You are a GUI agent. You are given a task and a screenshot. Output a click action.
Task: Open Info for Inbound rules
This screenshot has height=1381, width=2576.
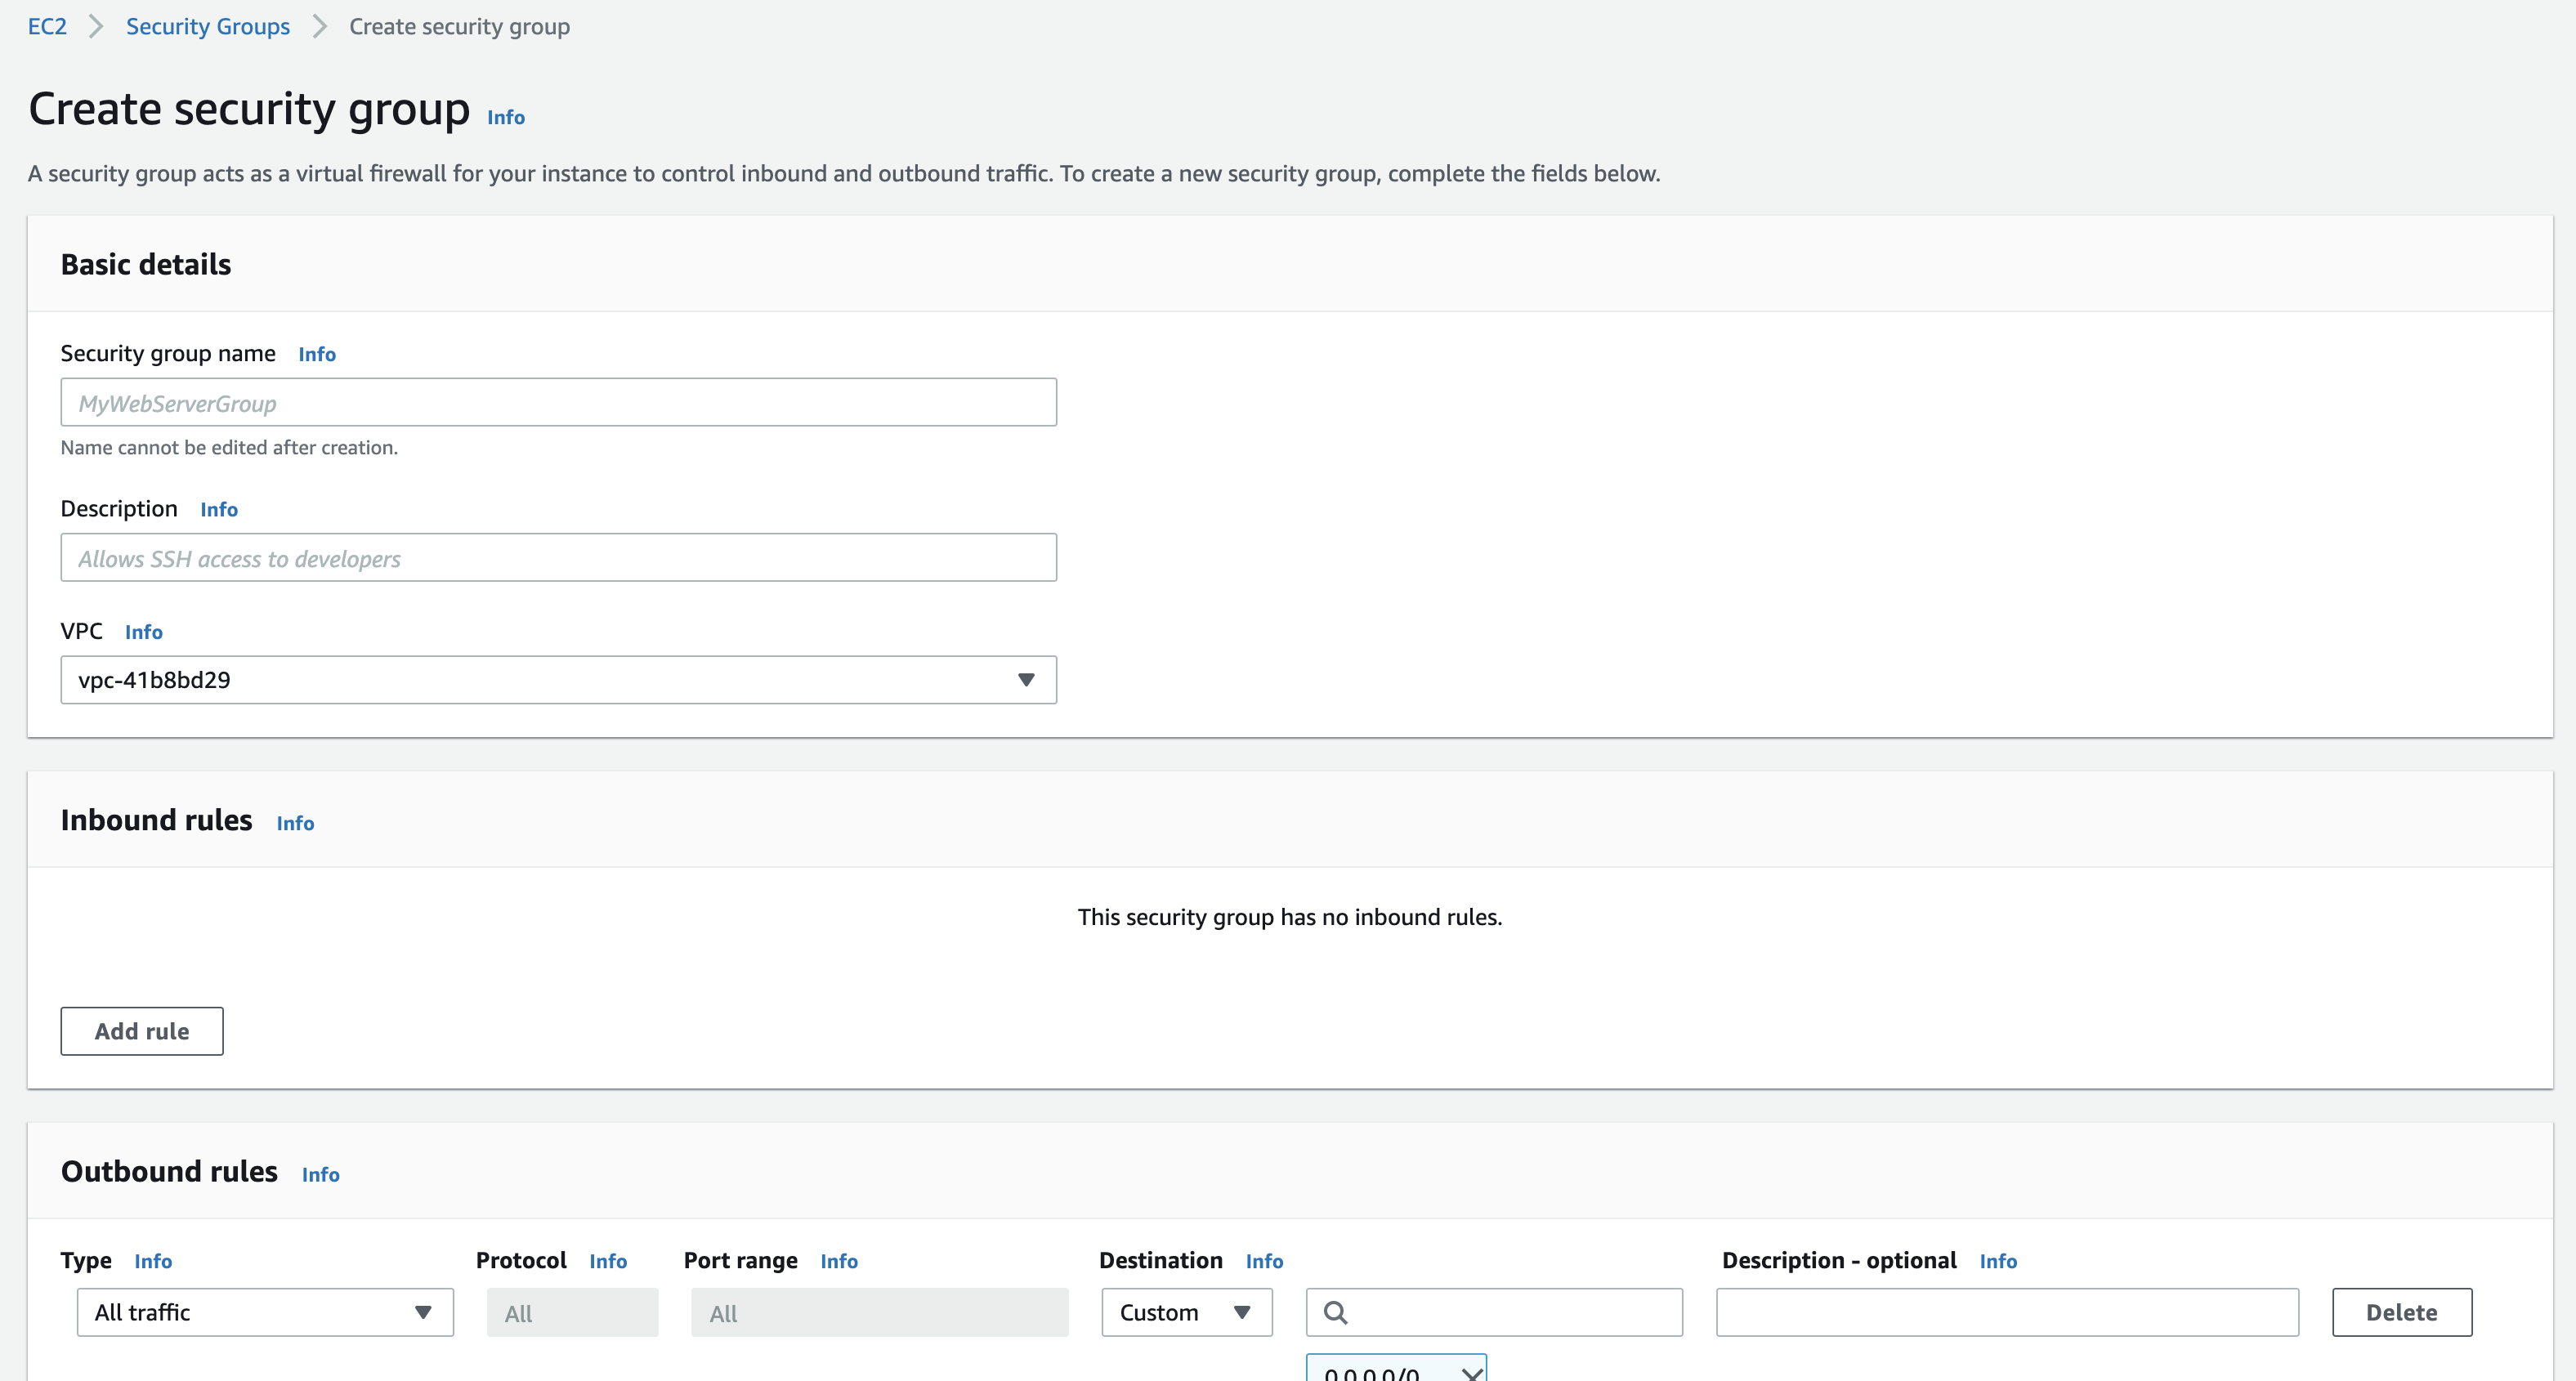(295, 823)
